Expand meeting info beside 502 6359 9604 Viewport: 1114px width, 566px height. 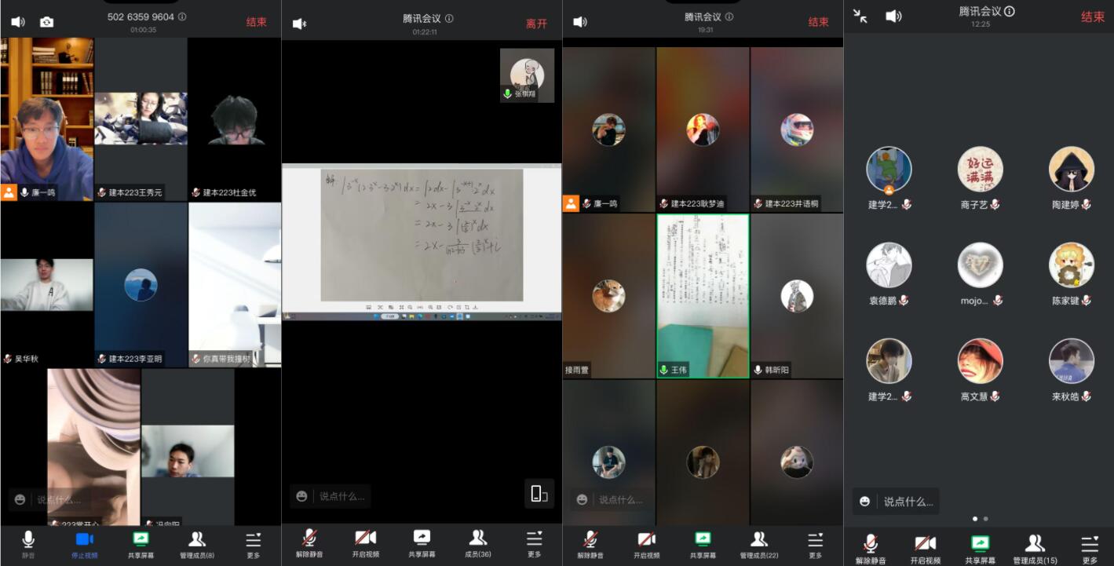click(182, 16)
